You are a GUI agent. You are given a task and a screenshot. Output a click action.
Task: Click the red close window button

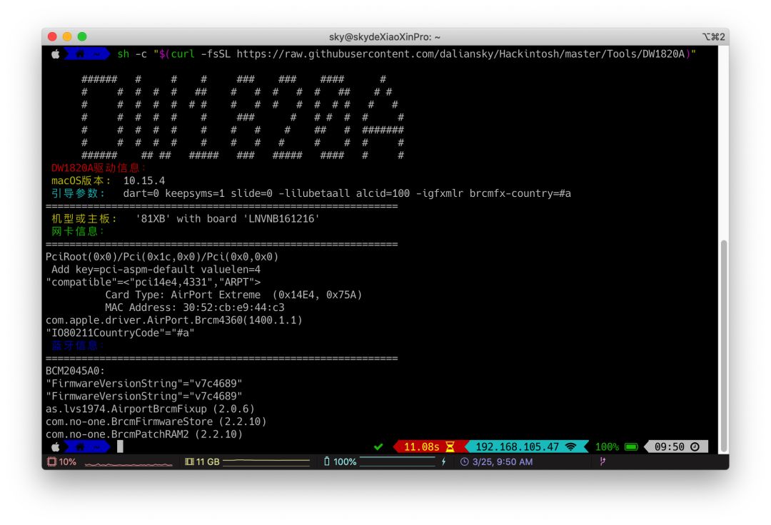52,37
